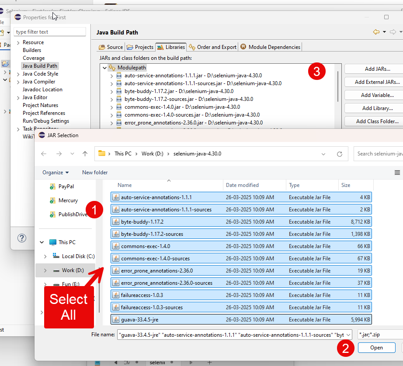Open the Organize dropdown menu
This screenshot has height=366, width=403.
[56, 173]
